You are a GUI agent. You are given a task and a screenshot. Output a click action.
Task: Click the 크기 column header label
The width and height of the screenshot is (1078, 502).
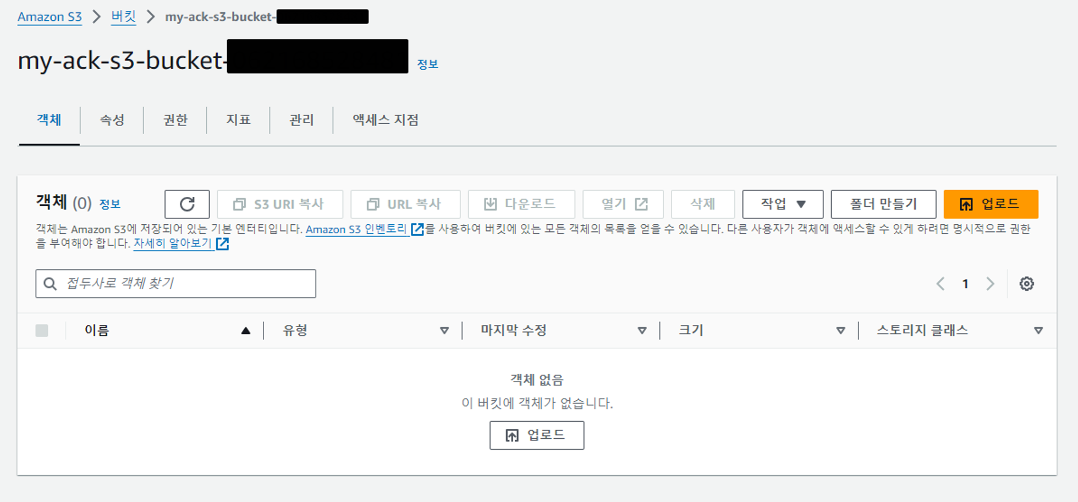point(691,330)
